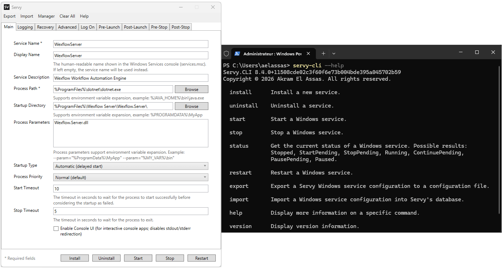Click the Process Parameters text area

click(x=131, y=133)
